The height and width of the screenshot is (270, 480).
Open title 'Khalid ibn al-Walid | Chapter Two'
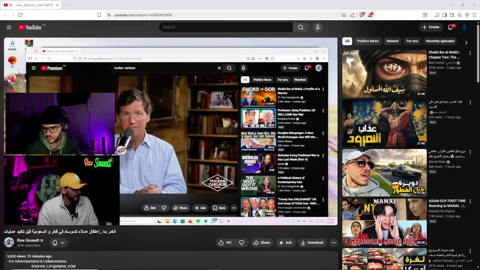point(444,55)
